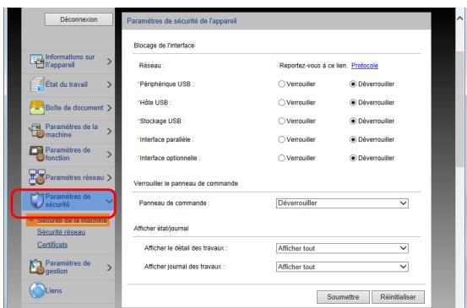467x308 pixels.
Task: Open the Sécurité réseau link
Action: [x=61, y=232]
